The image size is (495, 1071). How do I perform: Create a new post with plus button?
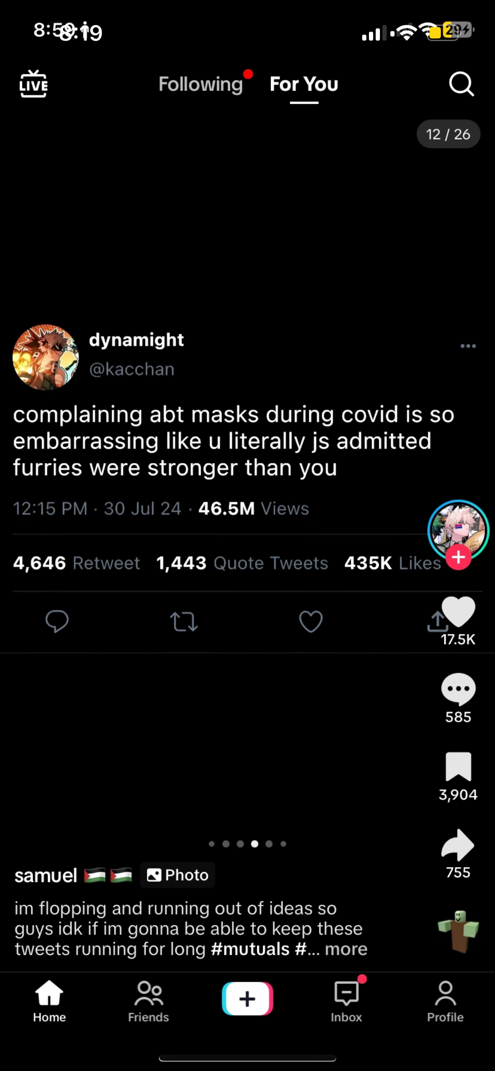(247, 999)
